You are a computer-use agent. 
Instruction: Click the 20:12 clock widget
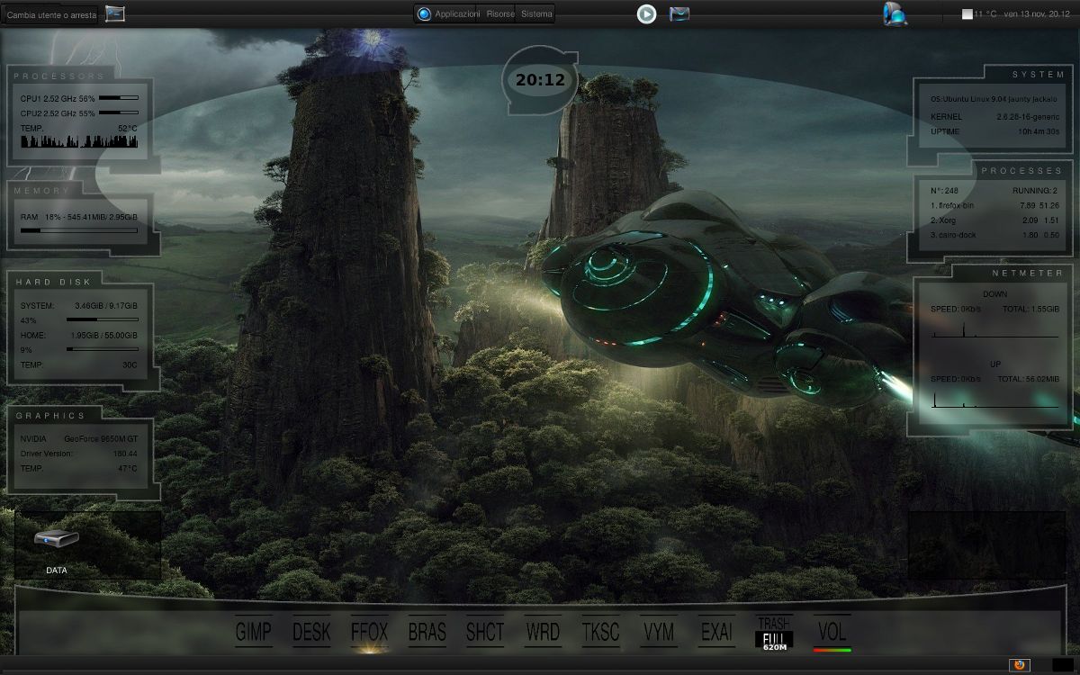point(540,80)
